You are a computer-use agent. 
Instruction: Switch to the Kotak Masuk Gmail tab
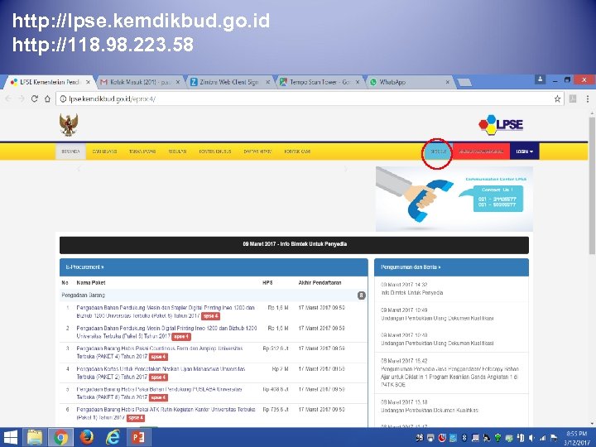tap(140, 82)
